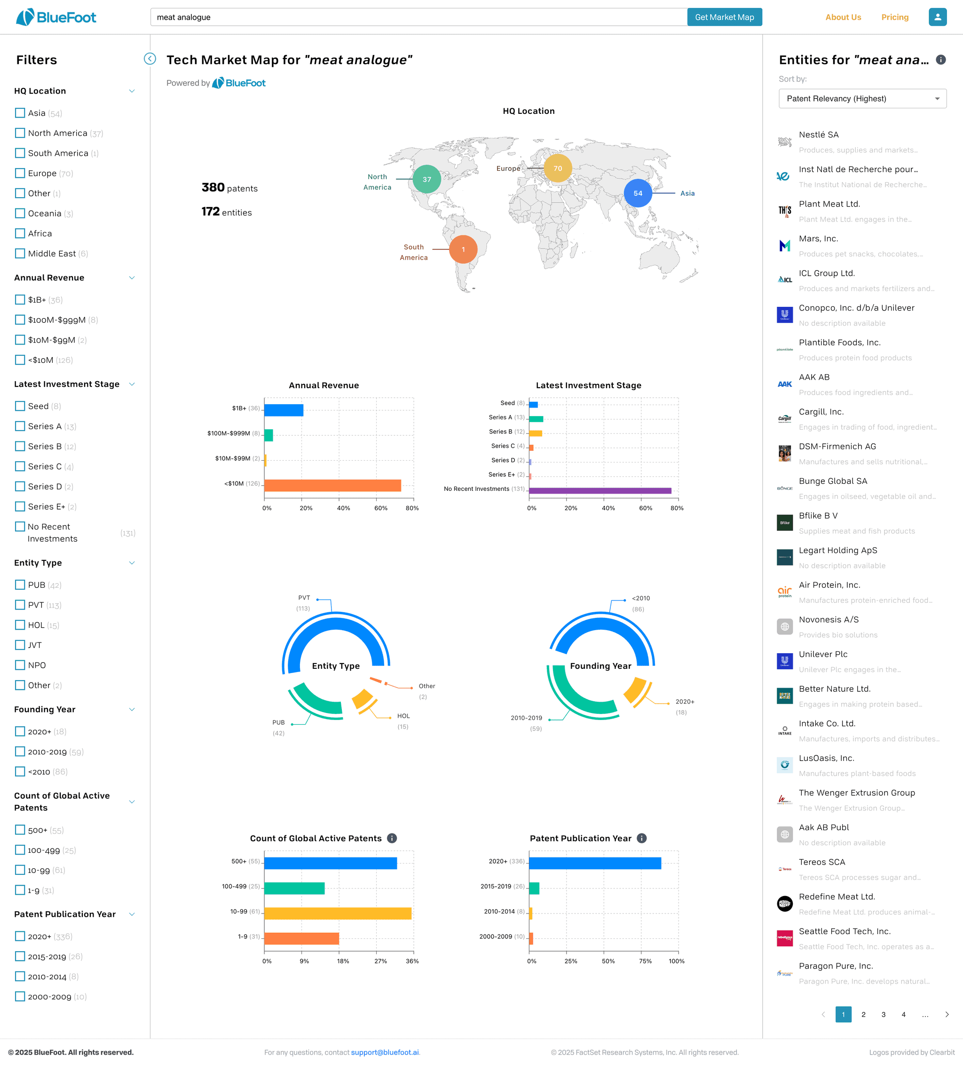Click the support@bluefoot.ai email link
Screen dimensions: 963x1065
(385, 1052)
